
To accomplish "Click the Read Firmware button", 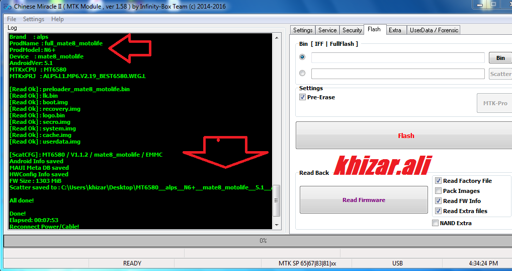I will pyautogui.click(x=364, y=200).
